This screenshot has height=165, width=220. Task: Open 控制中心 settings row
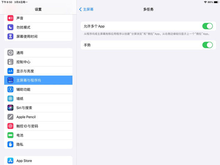[x=38, y=62]
